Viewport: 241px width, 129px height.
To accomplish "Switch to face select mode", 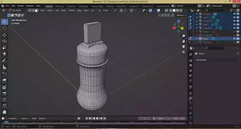I will (x=36, y=10).
